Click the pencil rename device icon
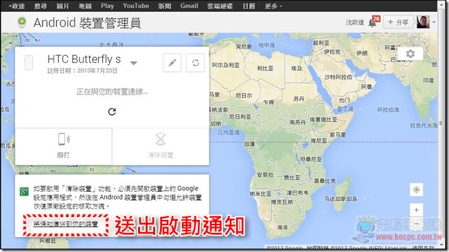 point(172,62)
